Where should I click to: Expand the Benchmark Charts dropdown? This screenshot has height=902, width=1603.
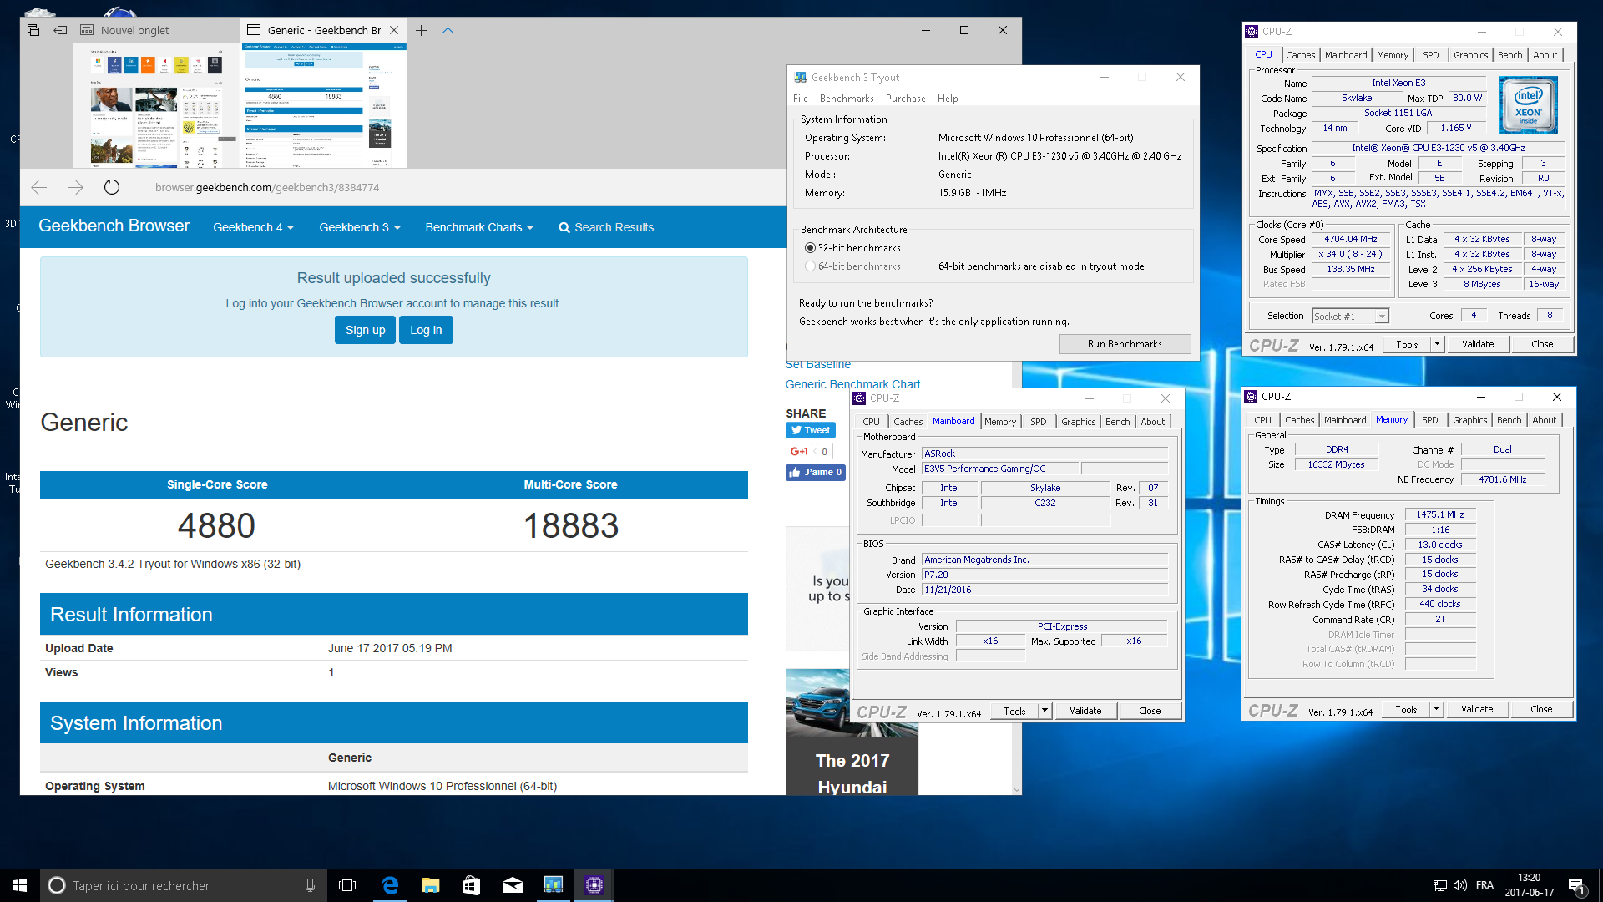click(x=479, y=227)
